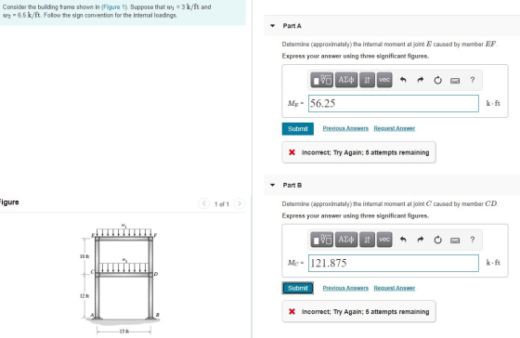Click subscript/superscript arrows icon in Part A
This screenshot has height=338, width=520.
click(x=367, y=80)
